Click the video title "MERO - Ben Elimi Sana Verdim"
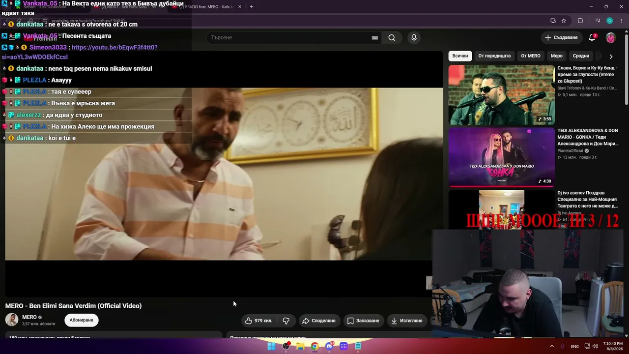The height and width of the screenshot is (354, 629). pyautogui.click(x=73, y=306)
